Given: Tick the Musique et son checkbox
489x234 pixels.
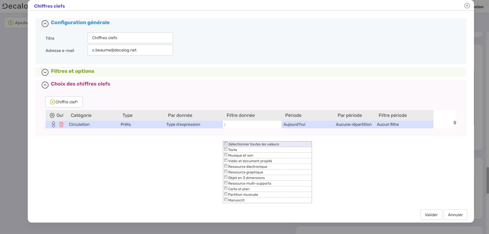Looking at the screenshot, I should [x=226, y=155].
